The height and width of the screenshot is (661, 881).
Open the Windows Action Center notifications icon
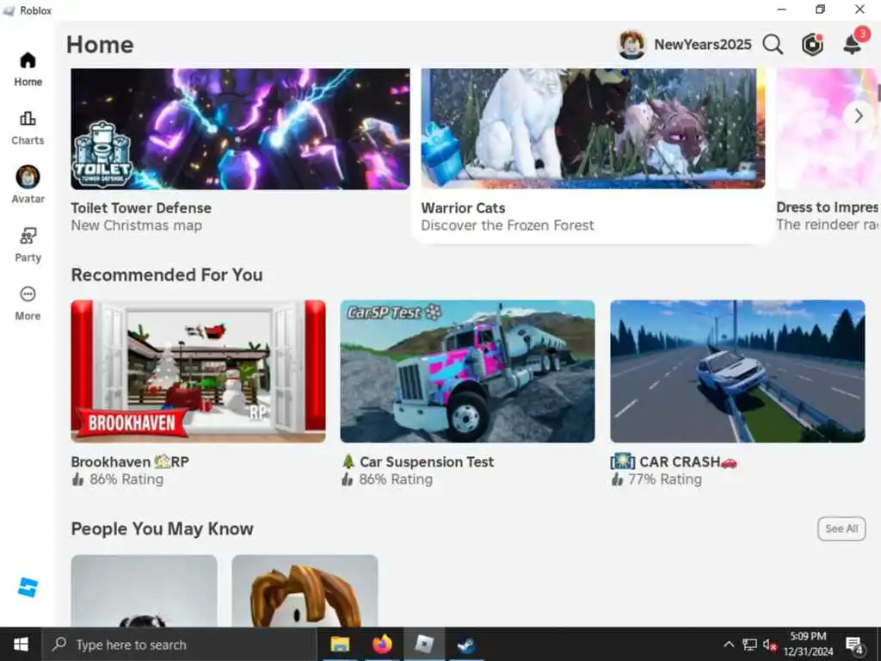854,645
